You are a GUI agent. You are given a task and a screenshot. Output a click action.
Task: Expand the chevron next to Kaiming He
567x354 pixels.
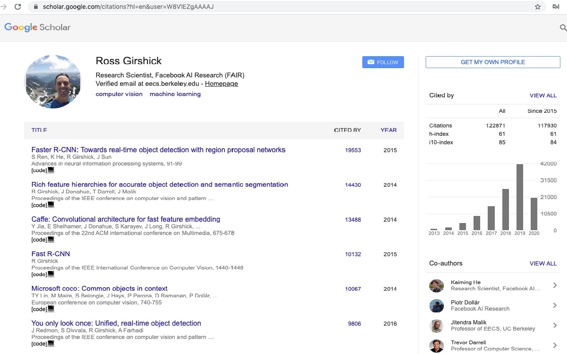(555, 285)
